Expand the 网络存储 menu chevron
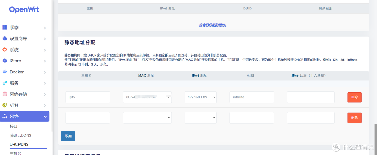 [45, 95]
